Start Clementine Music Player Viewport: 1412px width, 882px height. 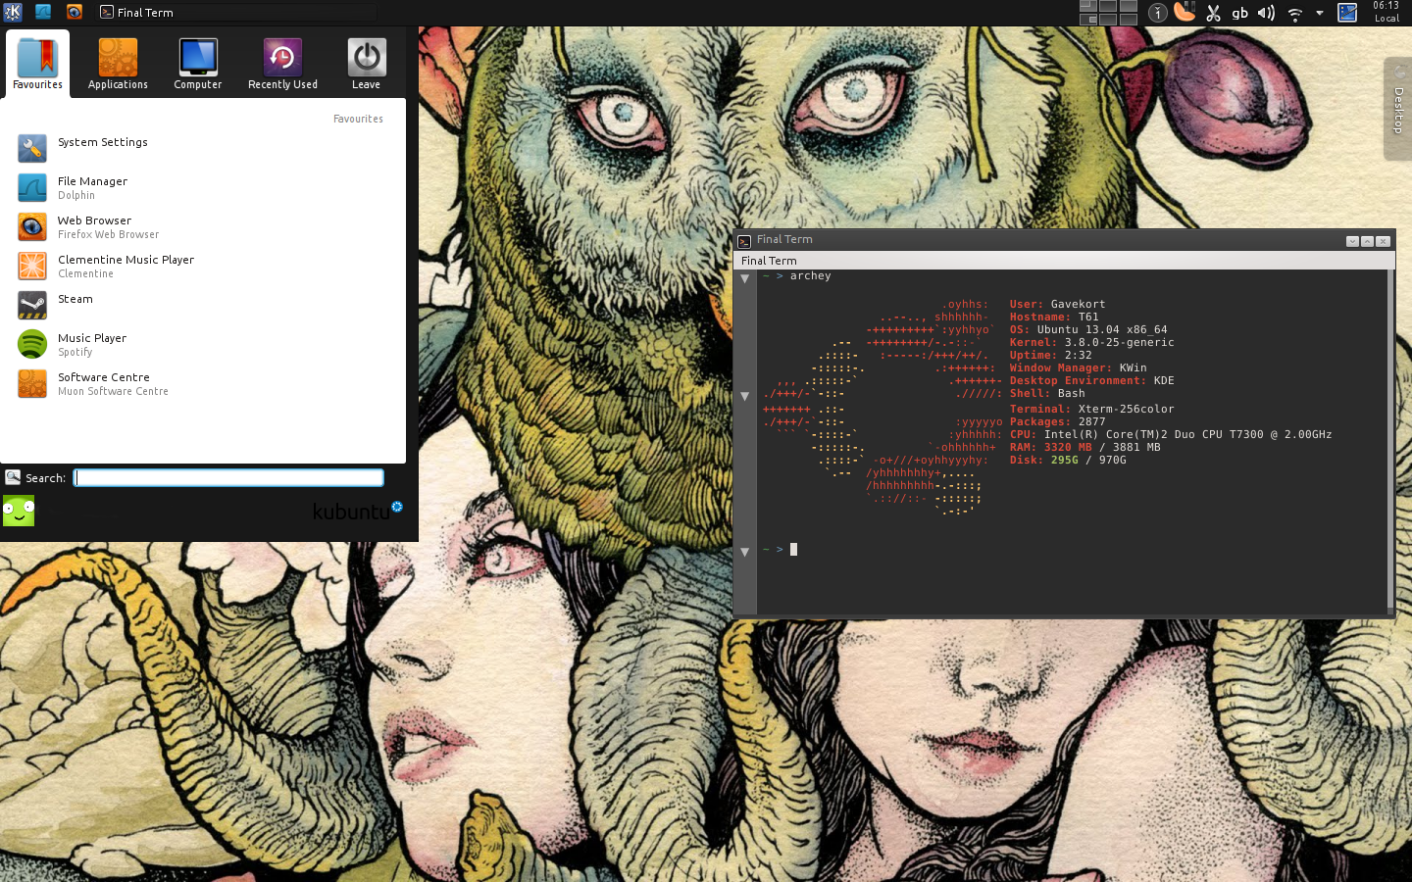(x=203, y=266)
